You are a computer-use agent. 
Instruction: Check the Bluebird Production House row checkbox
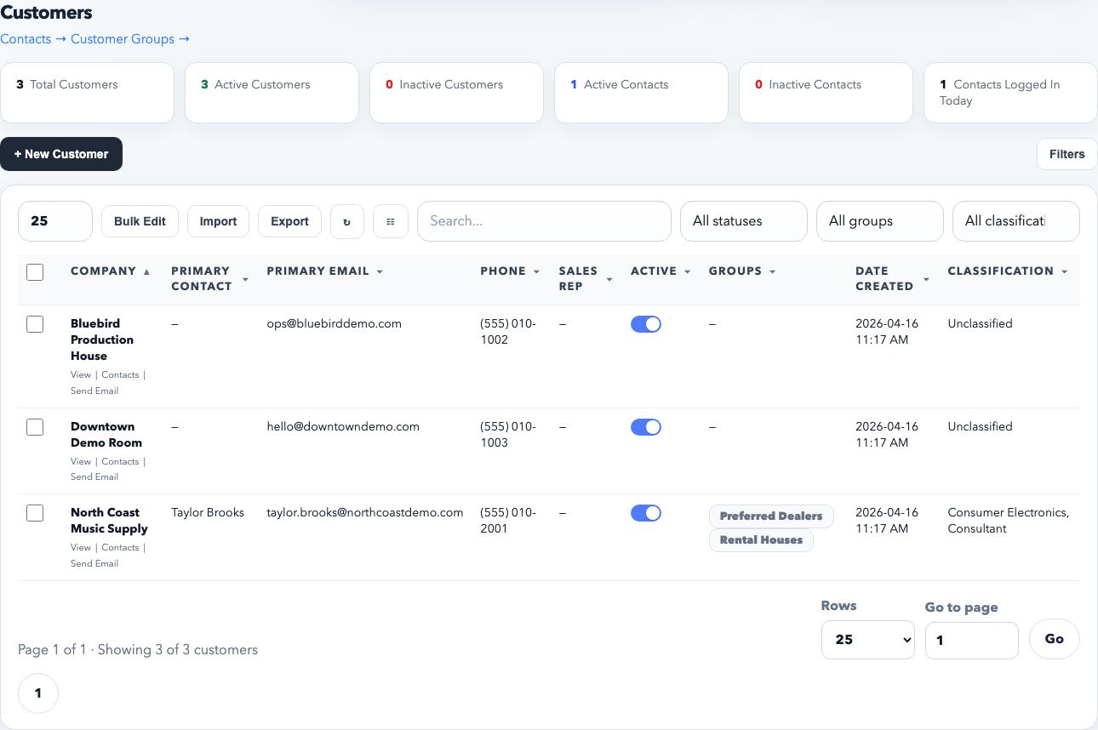(x=35, y=324)
